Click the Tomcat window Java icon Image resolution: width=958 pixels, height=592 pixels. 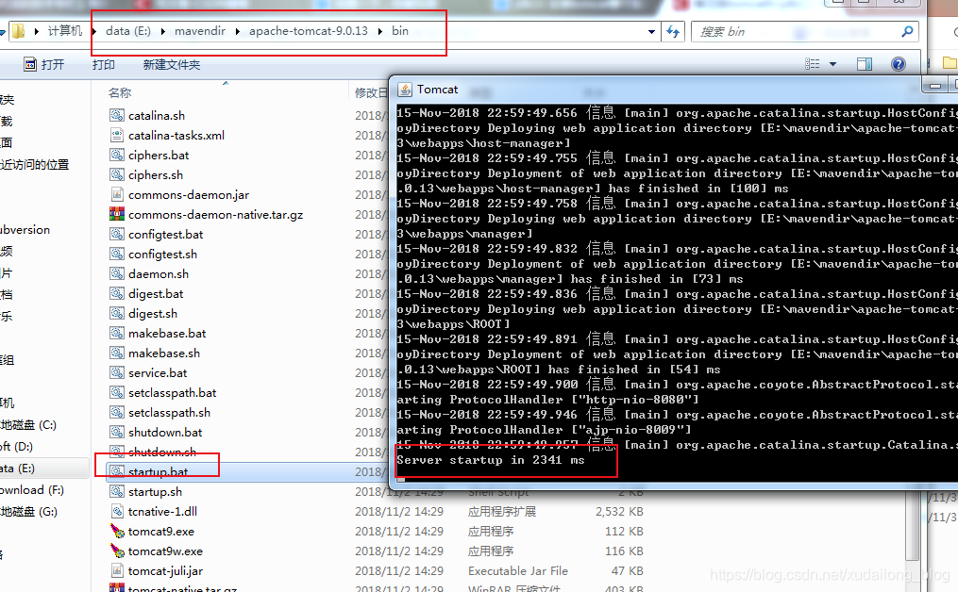click(x=405, y=90)
